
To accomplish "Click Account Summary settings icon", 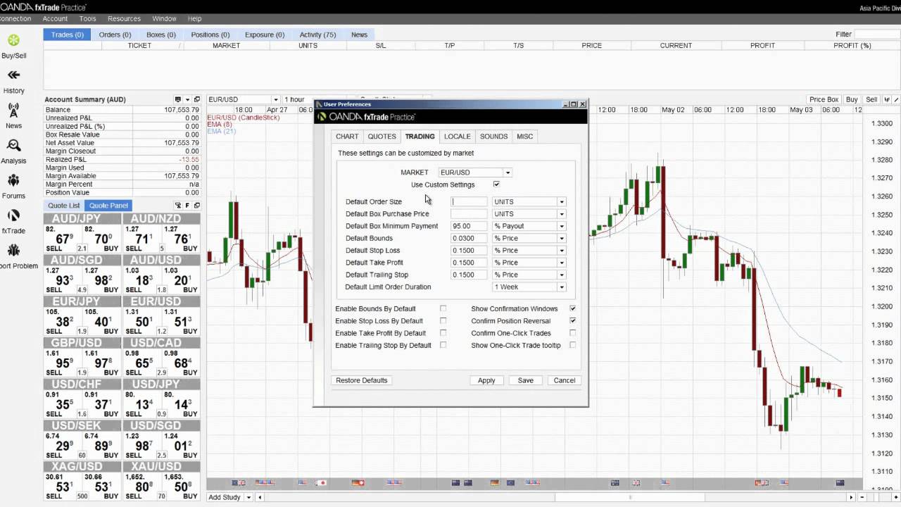I will click(178, 99).
